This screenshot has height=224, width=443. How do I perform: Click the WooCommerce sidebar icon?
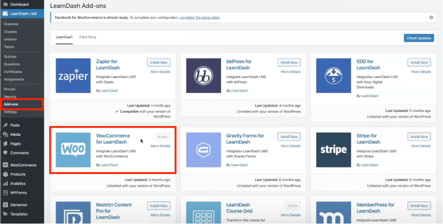coord(5,165)
